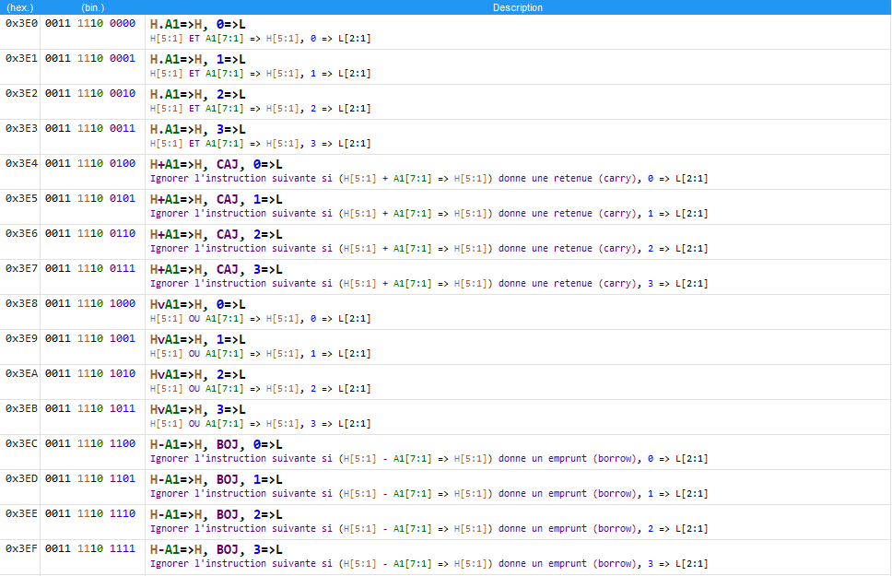Click instruction title H.A1=>H, 0=>L
This screenshot has height=576, width=892.
pyautogui.click(x=197, y=25)
